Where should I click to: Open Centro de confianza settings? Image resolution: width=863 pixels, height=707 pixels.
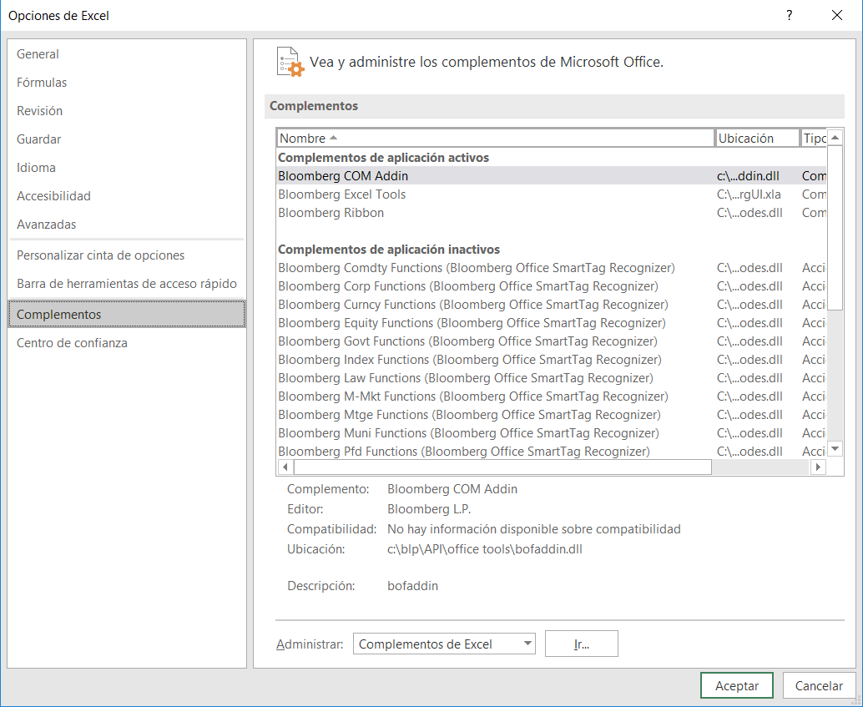(x=127, y=343)
